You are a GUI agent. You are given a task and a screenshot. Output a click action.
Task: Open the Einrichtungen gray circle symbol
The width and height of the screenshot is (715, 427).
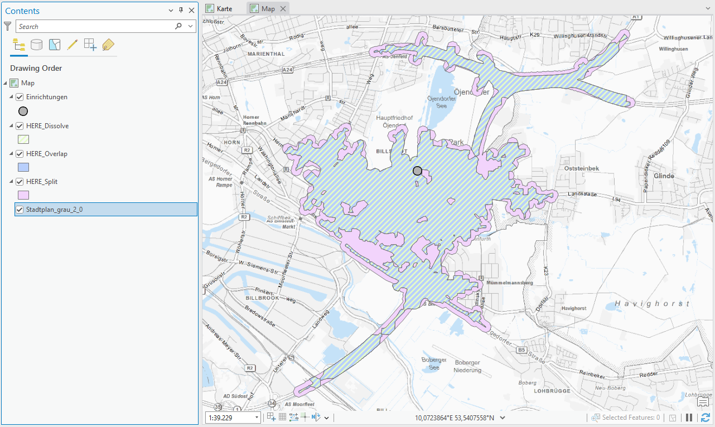(23, 111)
